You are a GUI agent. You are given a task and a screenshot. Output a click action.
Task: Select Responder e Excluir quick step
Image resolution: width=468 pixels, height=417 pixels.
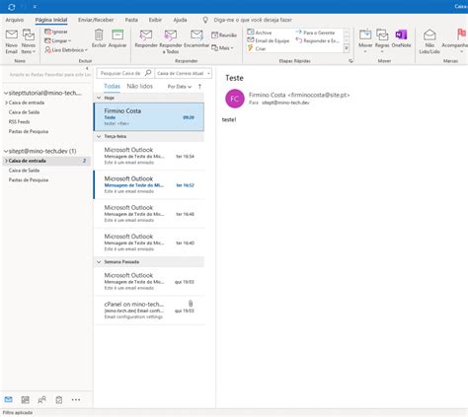click(x=317, y=40)
